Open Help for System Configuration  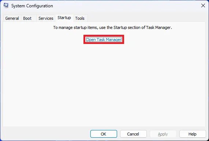coord(193,134)
